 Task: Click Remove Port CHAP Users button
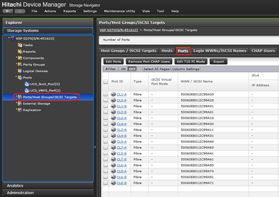[149, 62]
